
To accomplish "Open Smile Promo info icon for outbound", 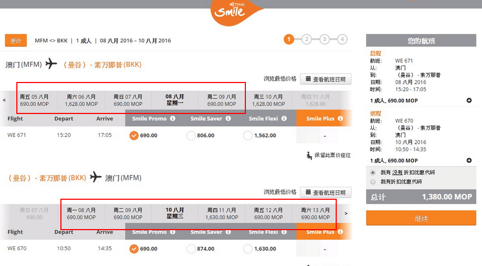I will [173, 118].
